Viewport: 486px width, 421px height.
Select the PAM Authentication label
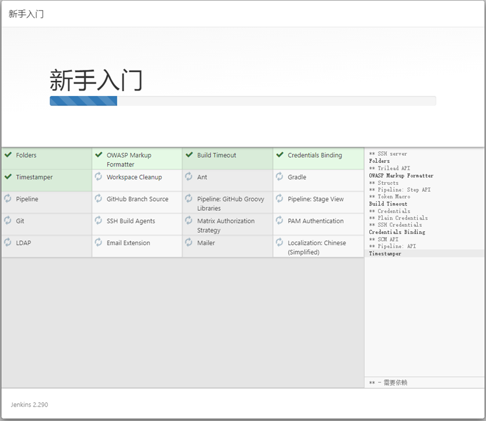point(315,221)
